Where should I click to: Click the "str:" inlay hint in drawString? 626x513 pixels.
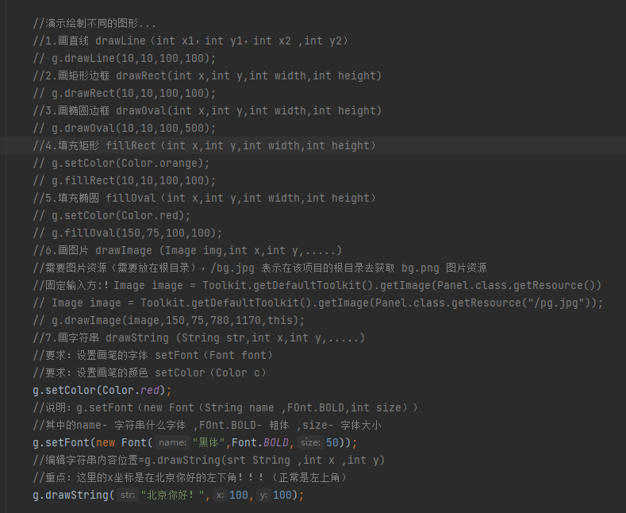(x=128, y=496)
